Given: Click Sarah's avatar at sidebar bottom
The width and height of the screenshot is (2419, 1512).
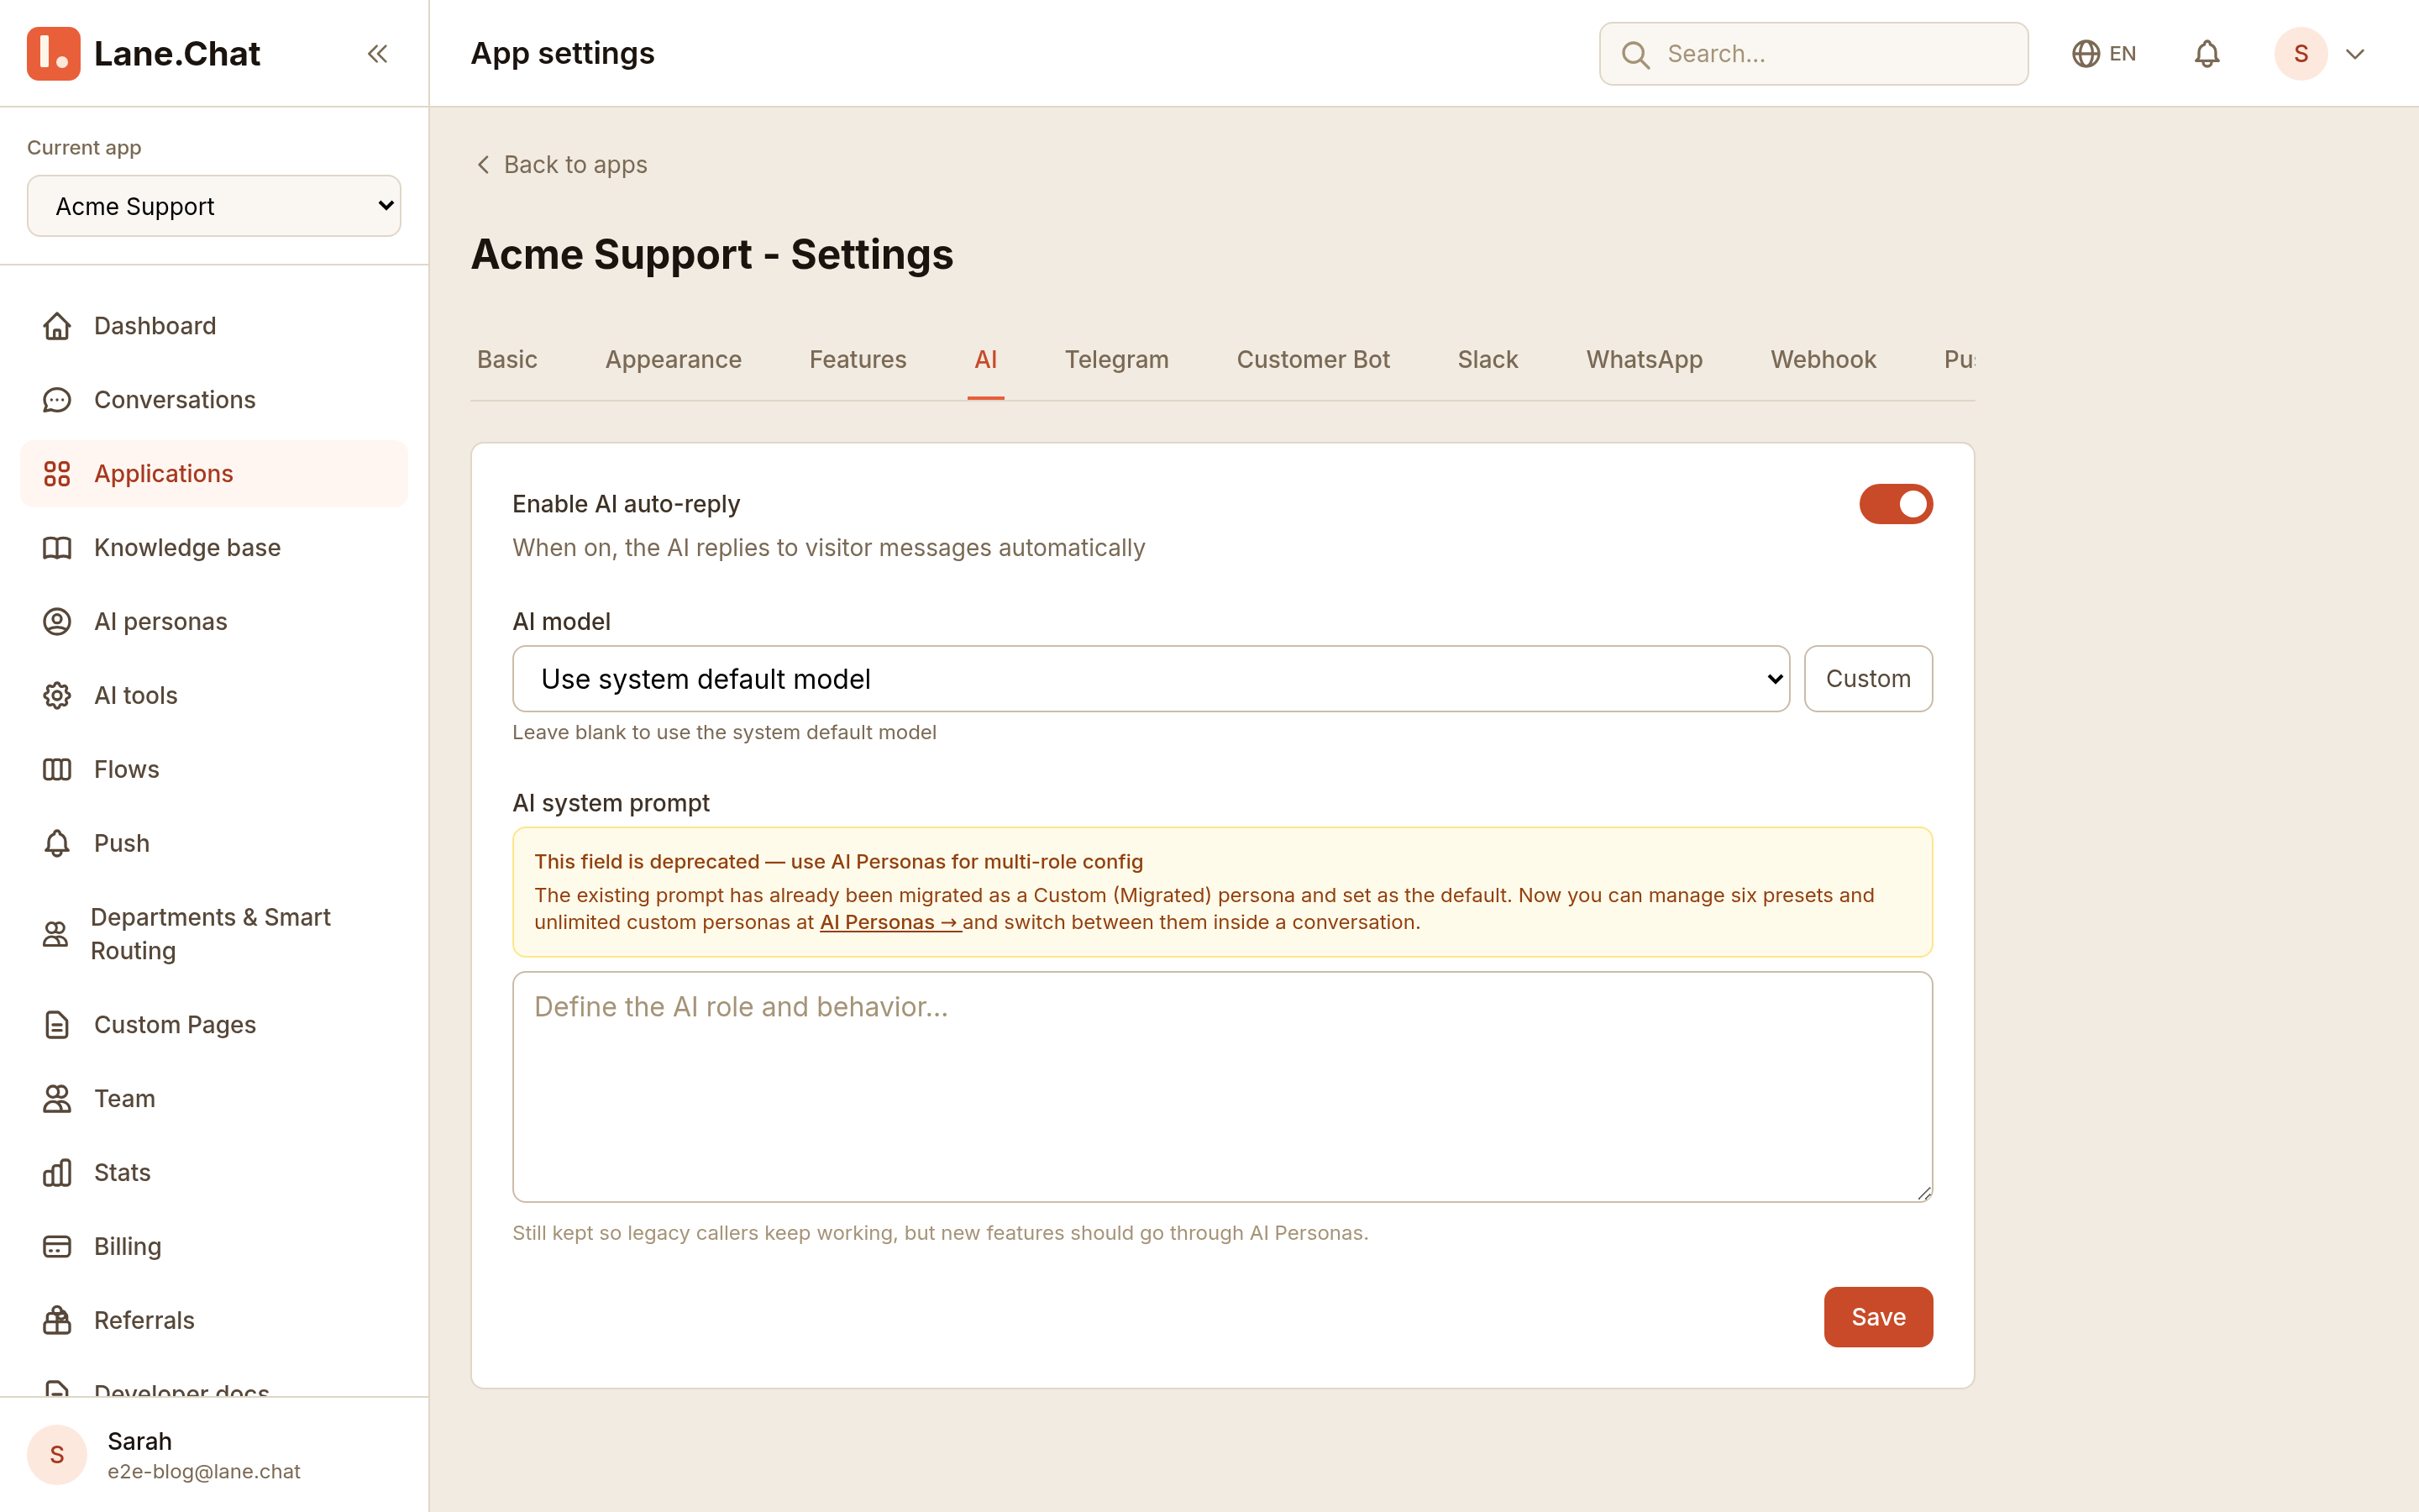Looking at the screenshot, I should click(x=57, y=1455).
